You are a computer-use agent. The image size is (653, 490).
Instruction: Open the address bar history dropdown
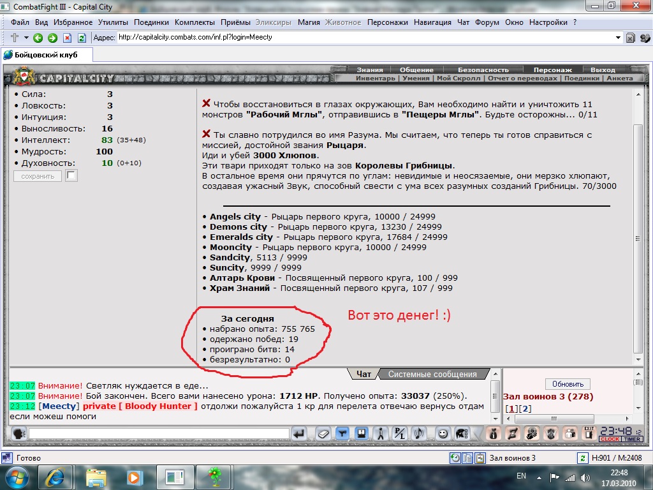(x=618, y=38)
